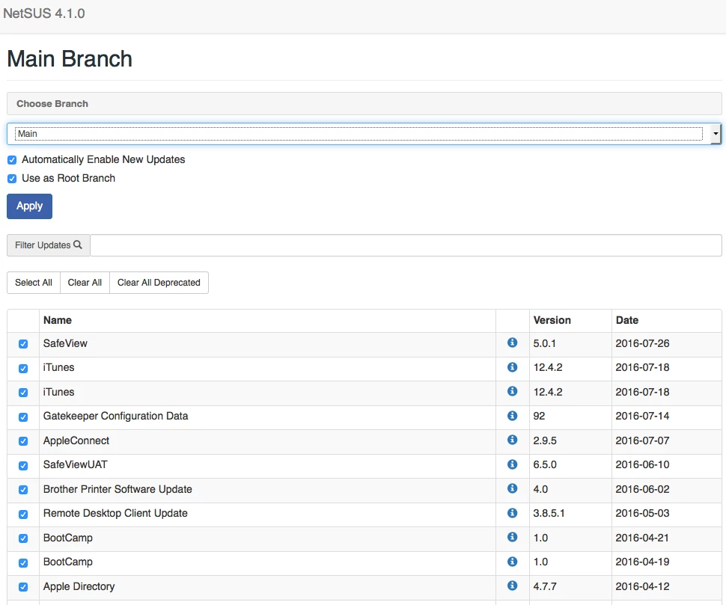Open the Main branch dropdown
Viewport: 726px width, 605px height.
364,134
